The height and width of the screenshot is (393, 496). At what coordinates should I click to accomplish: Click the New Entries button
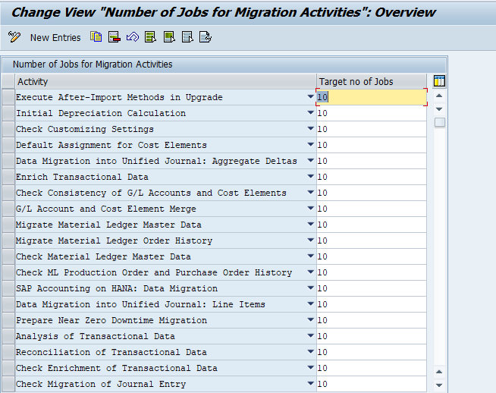[x=55, y=37]
